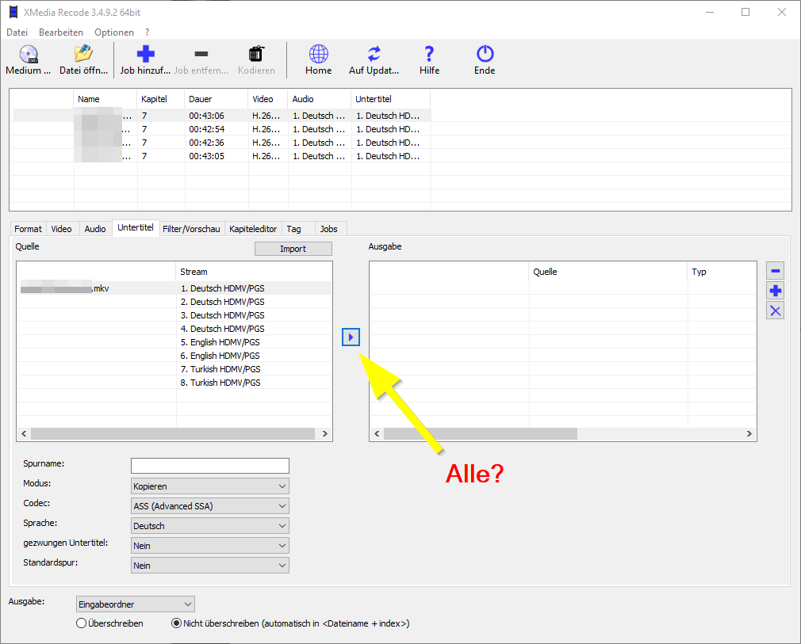
Task: Select file row with duration 00:42:36
Action: 222,143
